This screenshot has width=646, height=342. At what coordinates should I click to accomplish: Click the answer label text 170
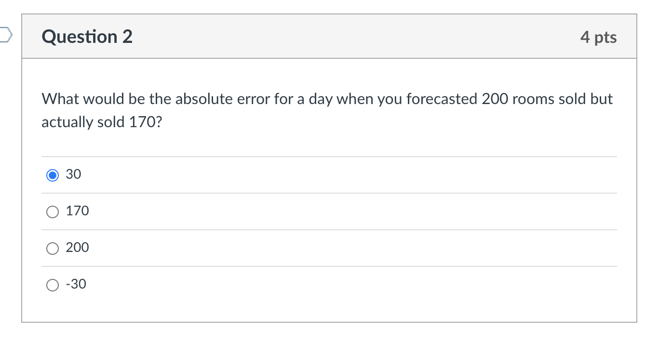point(77,210)
